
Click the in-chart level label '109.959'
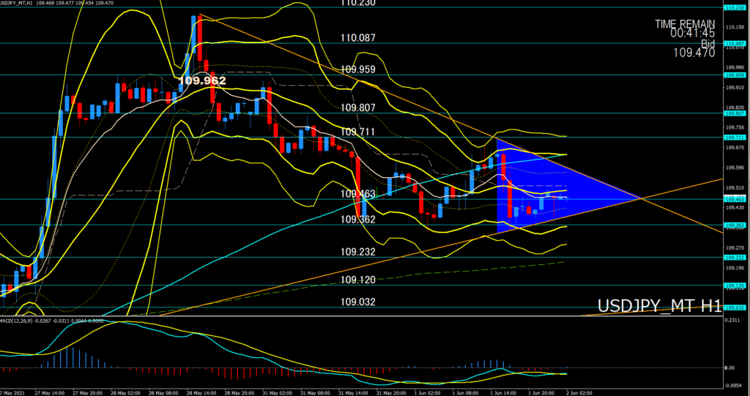tap(357, 70)
